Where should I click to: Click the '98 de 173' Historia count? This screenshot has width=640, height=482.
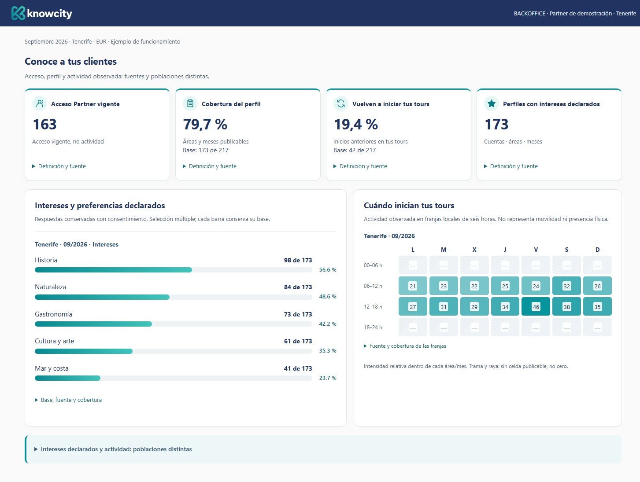click(298, 260)
